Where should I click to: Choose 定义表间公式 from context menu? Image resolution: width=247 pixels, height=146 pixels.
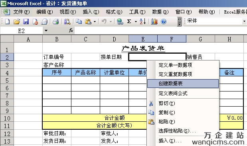click(x=183, y=93)
